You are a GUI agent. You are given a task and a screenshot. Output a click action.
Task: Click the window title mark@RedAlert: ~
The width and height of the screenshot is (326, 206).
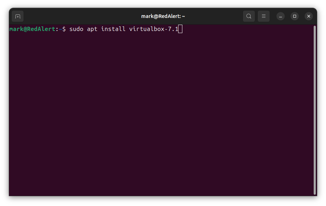pos(163,16)
